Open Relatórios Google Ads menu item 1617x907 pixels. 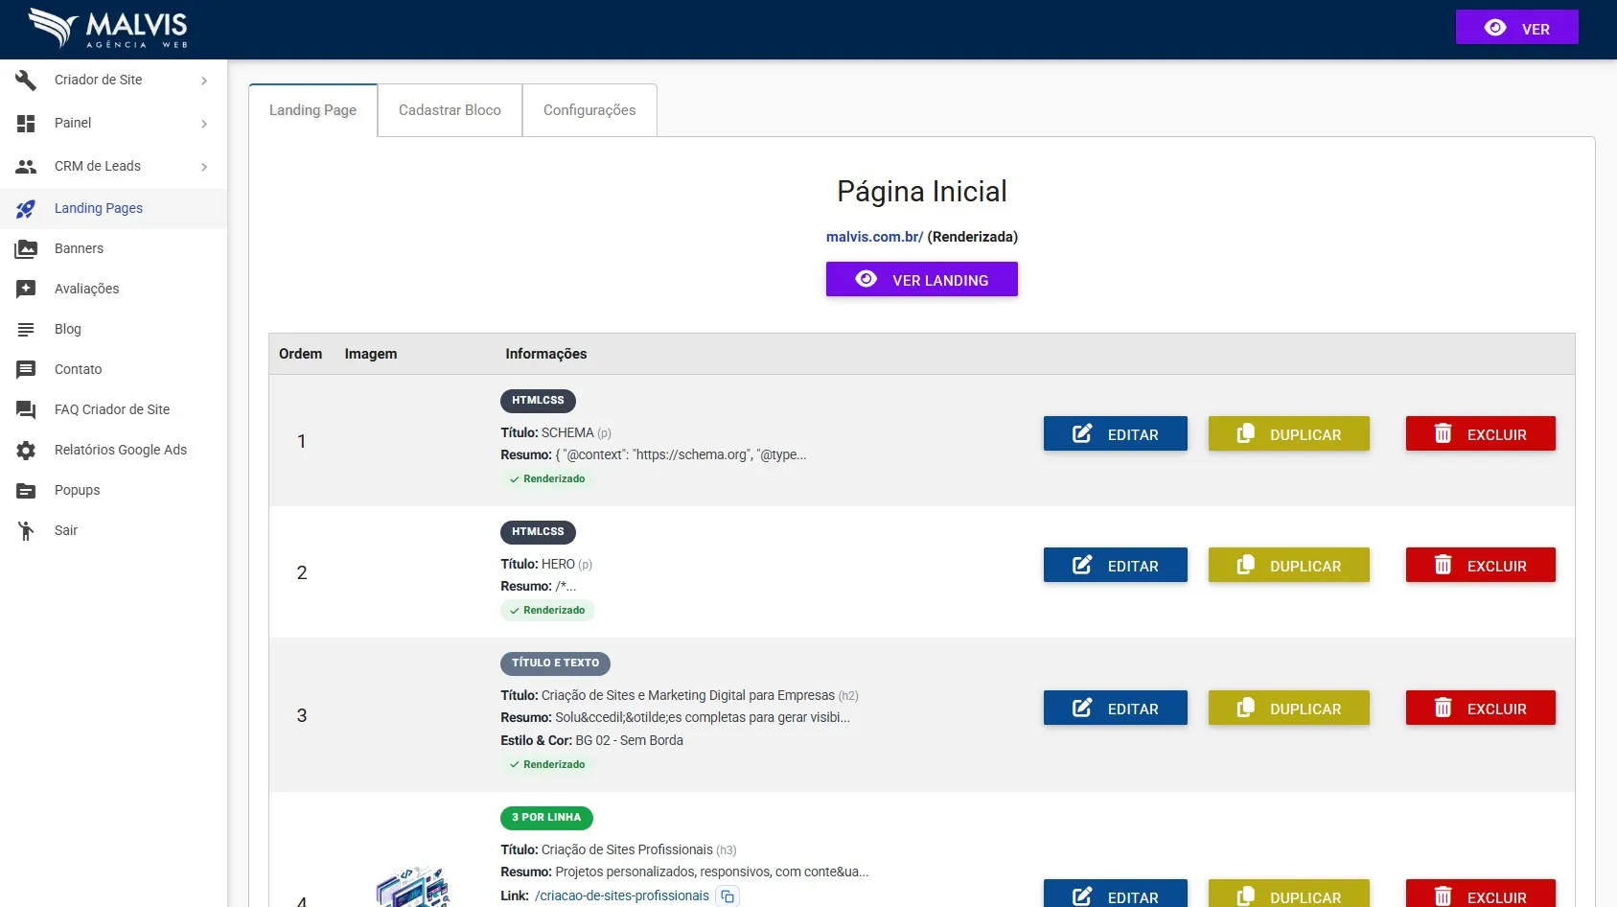113,451
